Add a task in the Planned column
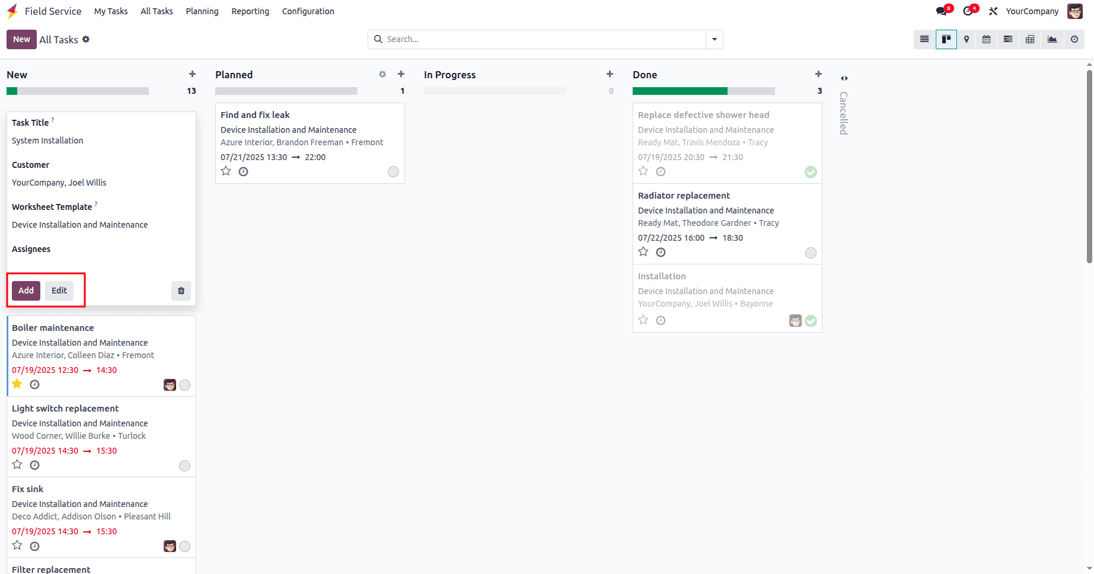This screenshot has width=1094, height=574. click(x=401, y=74)
